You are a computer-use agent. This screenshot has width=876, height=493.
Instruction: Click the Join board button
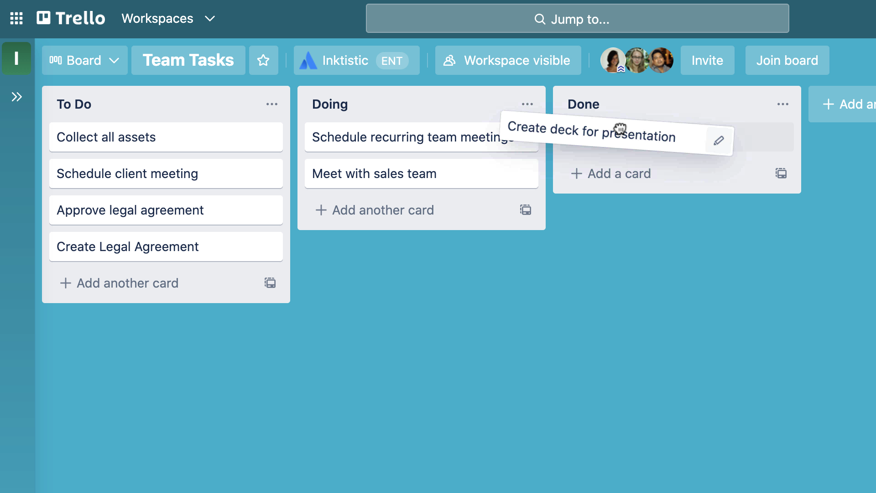(787, 60)
